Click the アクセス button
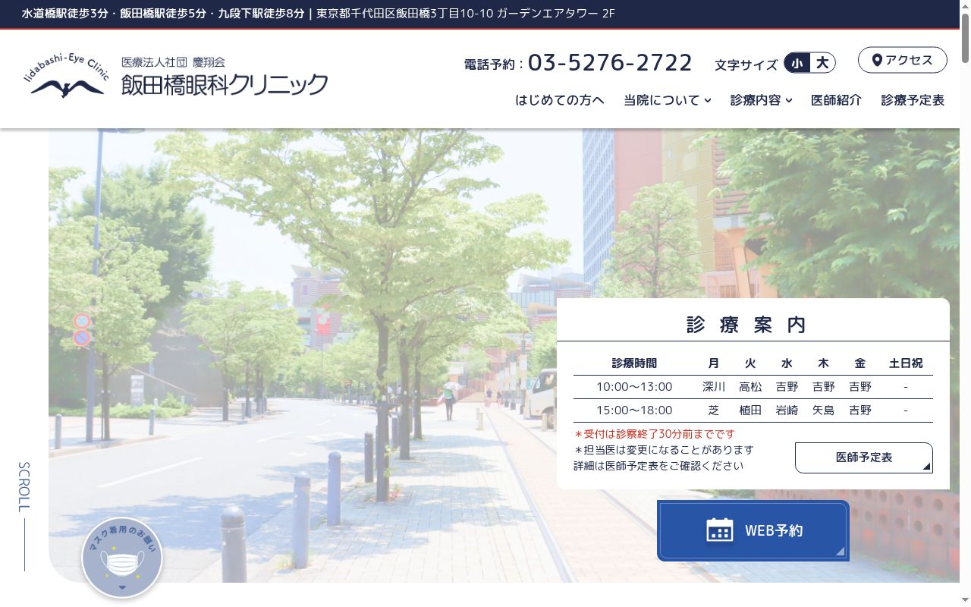The width and height of the screenshot is (971, 607). (903, 60)
